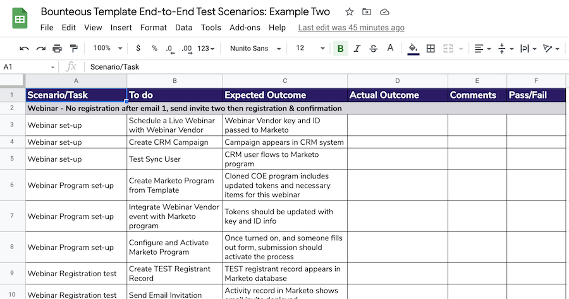Select the 'Pass/Fail' header cell
This screenshot has width=569, height=299.
click(x=536, y=95)
